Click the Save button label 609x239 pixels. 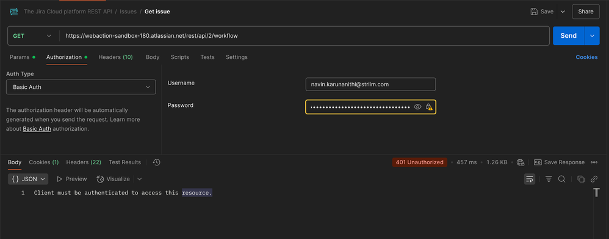(x=547, y=12)
